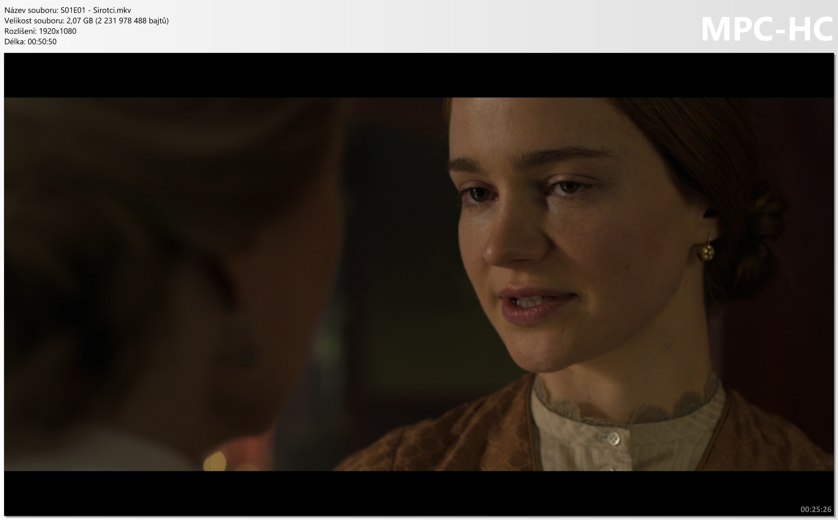Viewport: 838px width, 520px height.
Task: Click the bottom black letterbox bar
Action: pyautogui.click(x=419, y=493)
